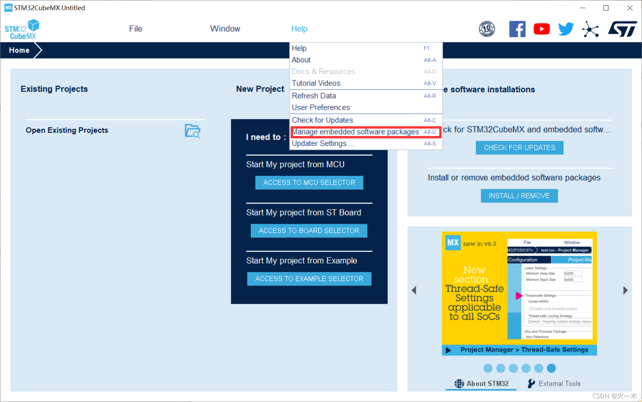Open the Facebook icon link
642x402 pixels.
click(x=517, y=29)
